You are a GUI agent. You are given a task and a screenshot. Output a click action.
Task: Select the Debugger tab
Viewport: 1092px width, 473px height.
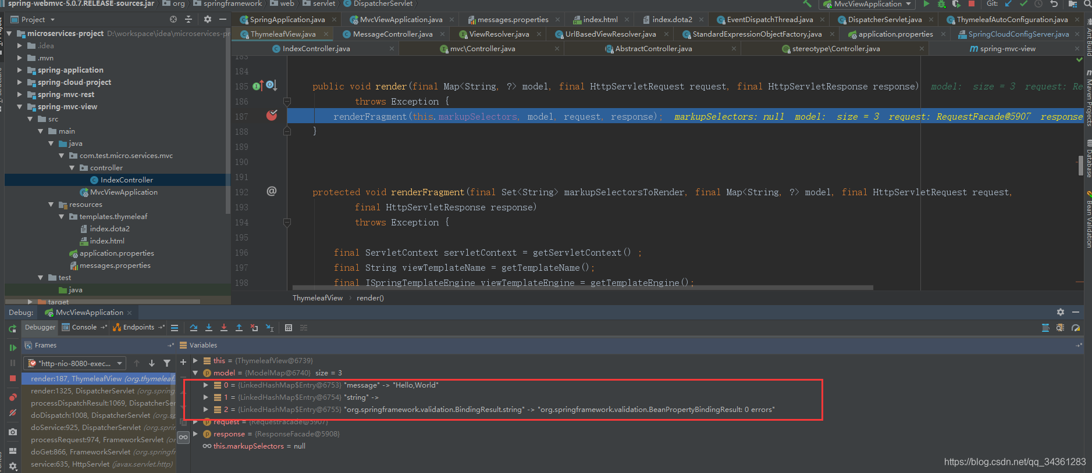pyautogui.click(x=40, y=327)
